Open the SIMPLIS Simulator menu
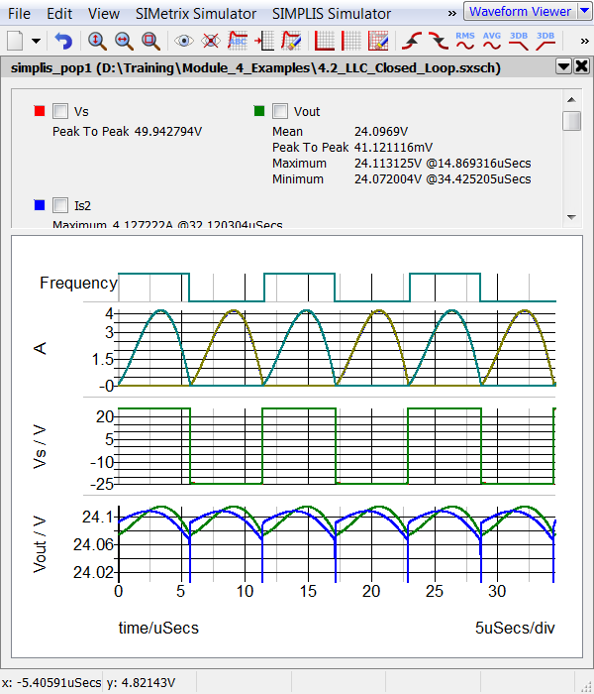Viewport: 594px width, 694px height. 332,14
